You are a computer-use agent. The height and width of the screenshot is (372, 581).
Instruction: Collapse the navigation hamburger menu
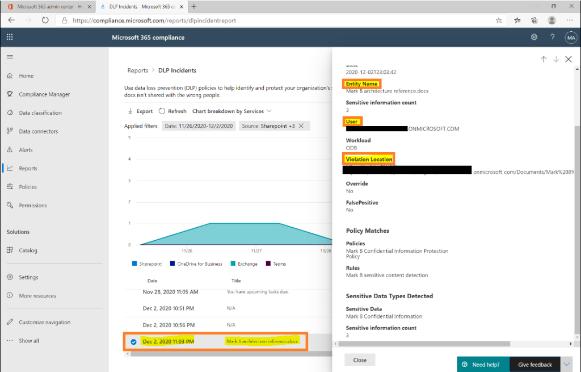[10, 57]
